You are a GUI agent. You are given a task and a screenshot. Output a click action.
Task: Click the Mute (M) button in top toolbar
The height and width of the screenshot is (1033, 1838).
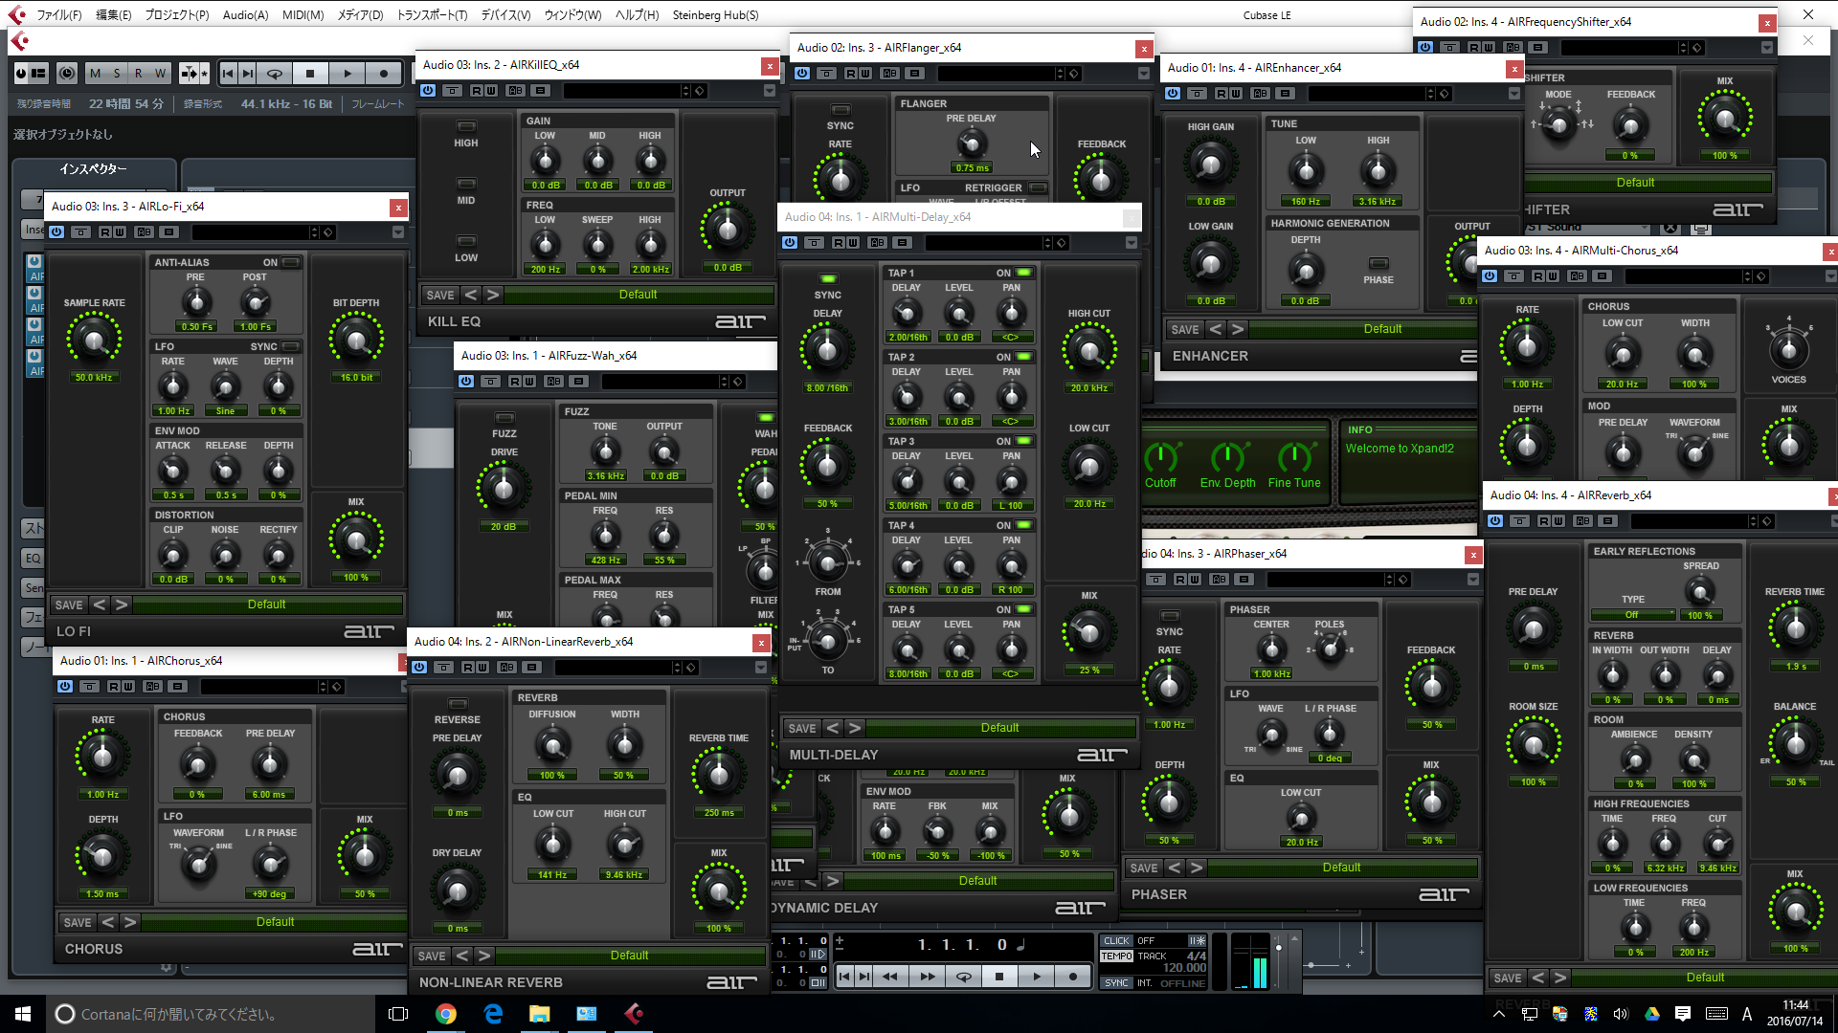[95, 73]
